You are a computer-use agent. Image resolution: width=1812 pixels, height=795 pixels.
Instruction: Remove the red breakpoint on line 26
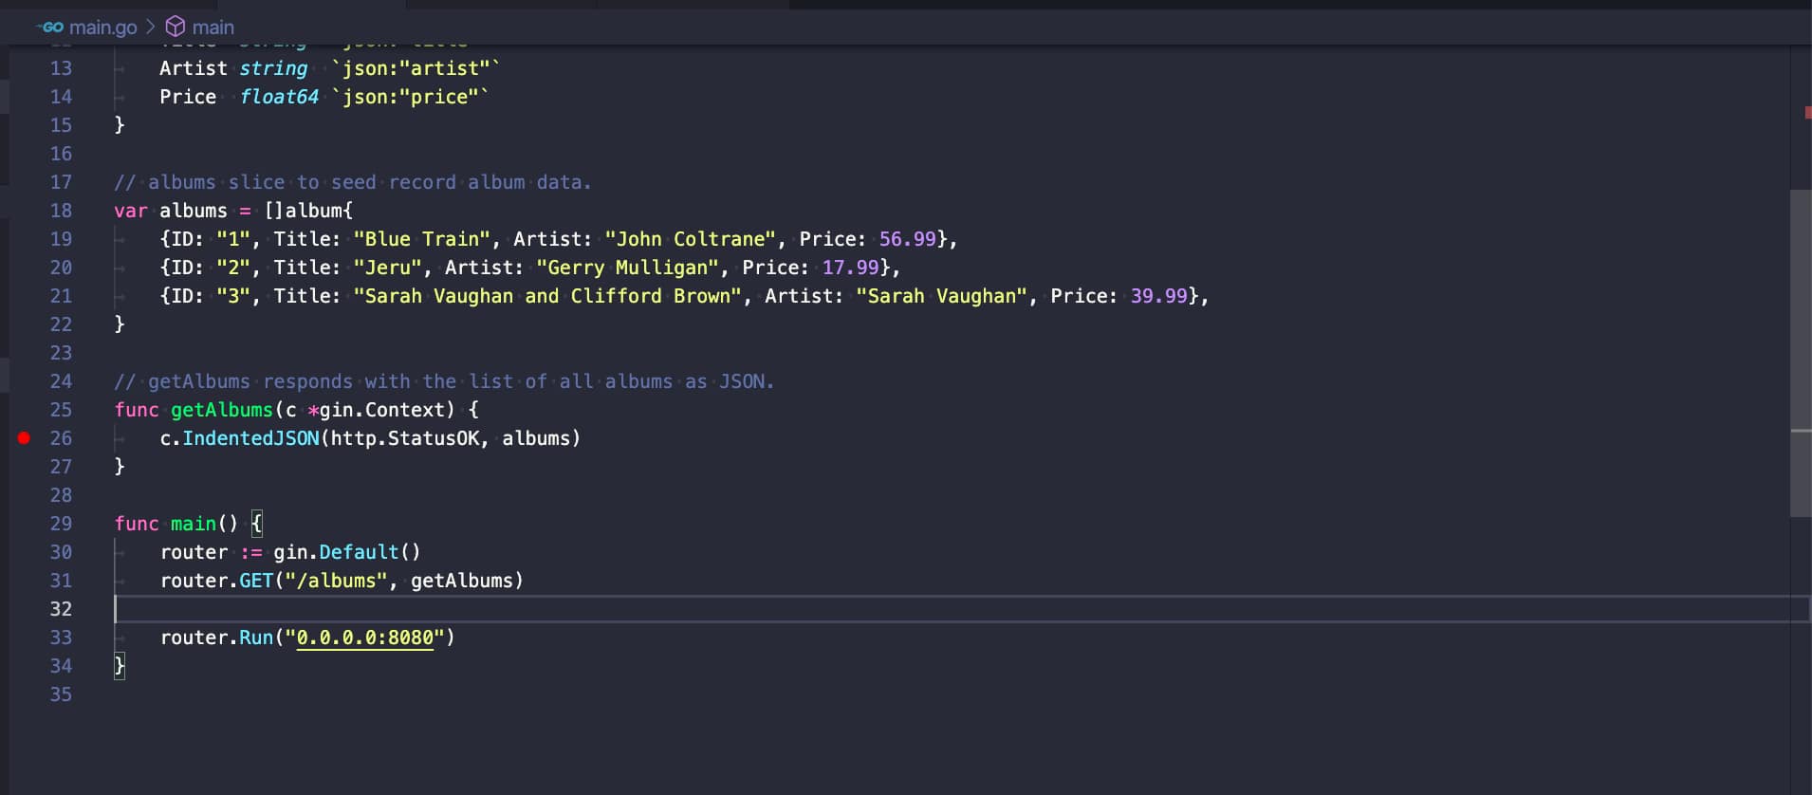click(25, 438)
